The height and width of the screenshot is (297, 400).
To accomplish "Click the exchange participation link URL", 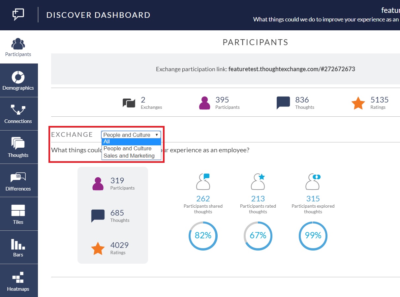I will pos(292,69).
